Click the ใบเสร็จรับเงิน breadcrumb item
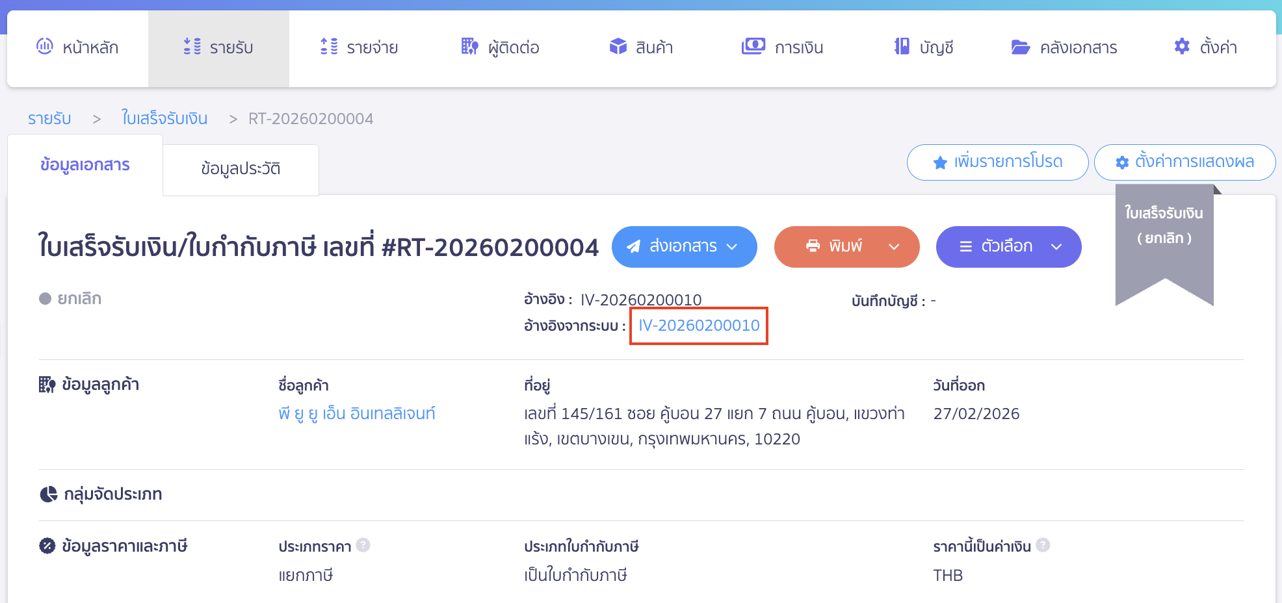Viewport: 1282px width, 603px height. [164, 118]
